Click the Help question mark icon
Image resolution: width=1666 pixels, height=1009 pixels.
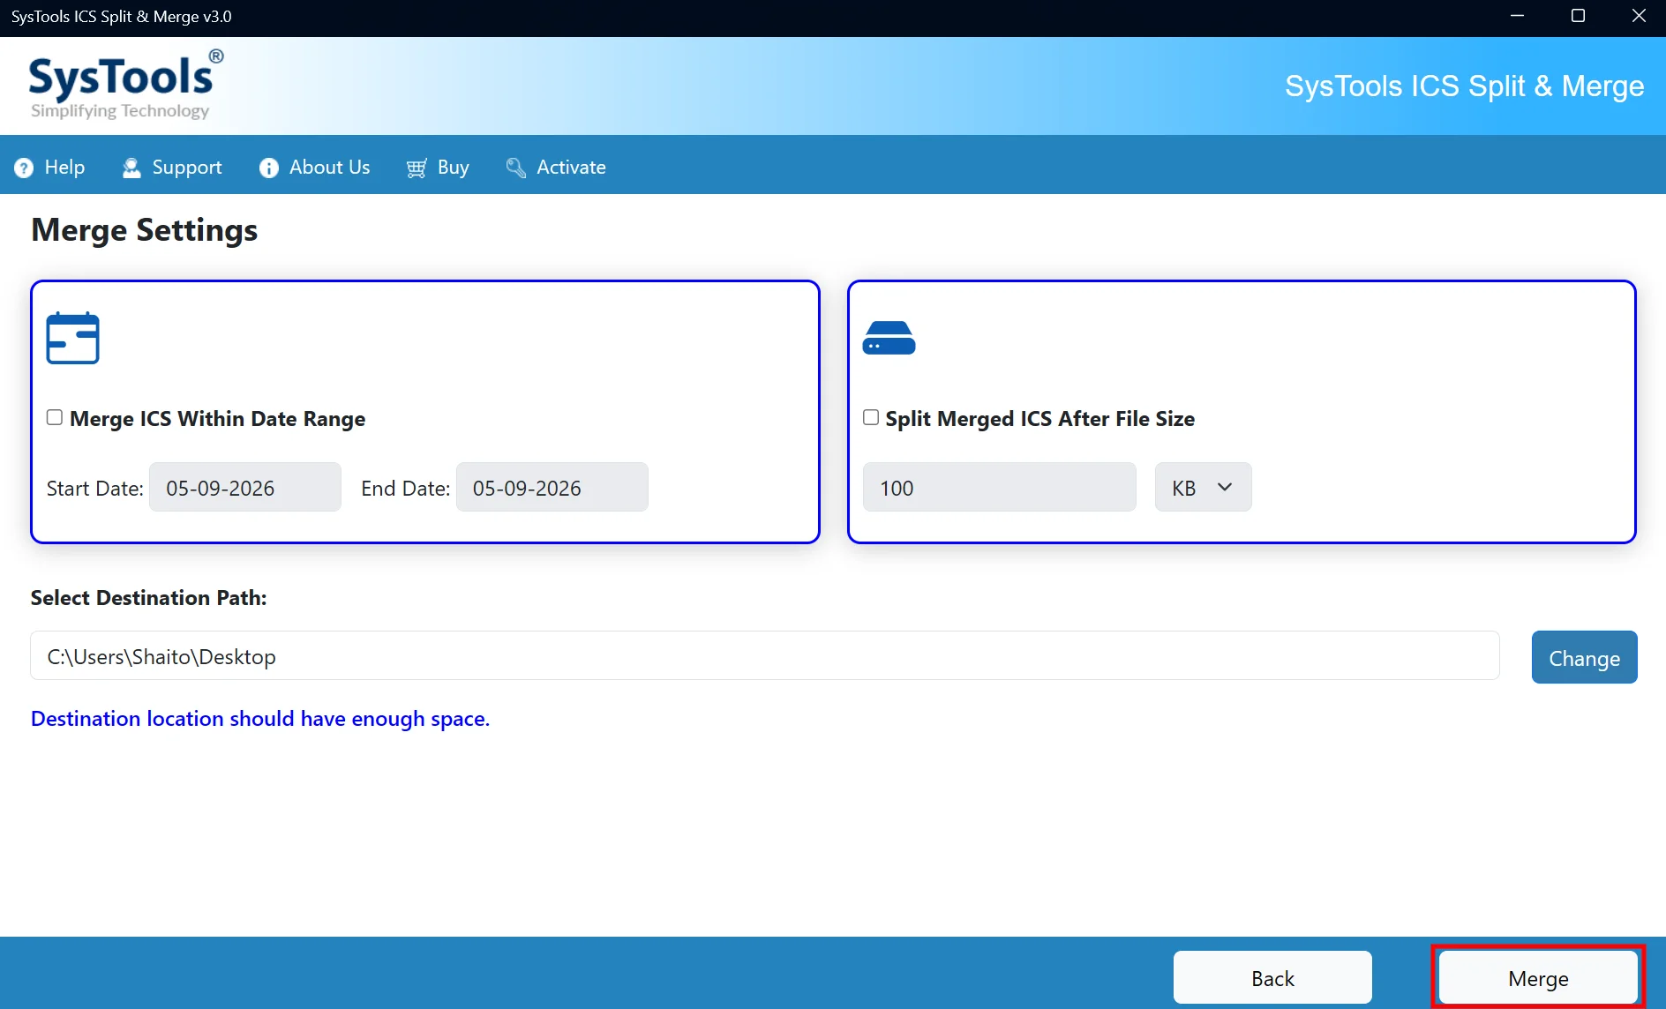pyautogui.click(x=24, y=168)
